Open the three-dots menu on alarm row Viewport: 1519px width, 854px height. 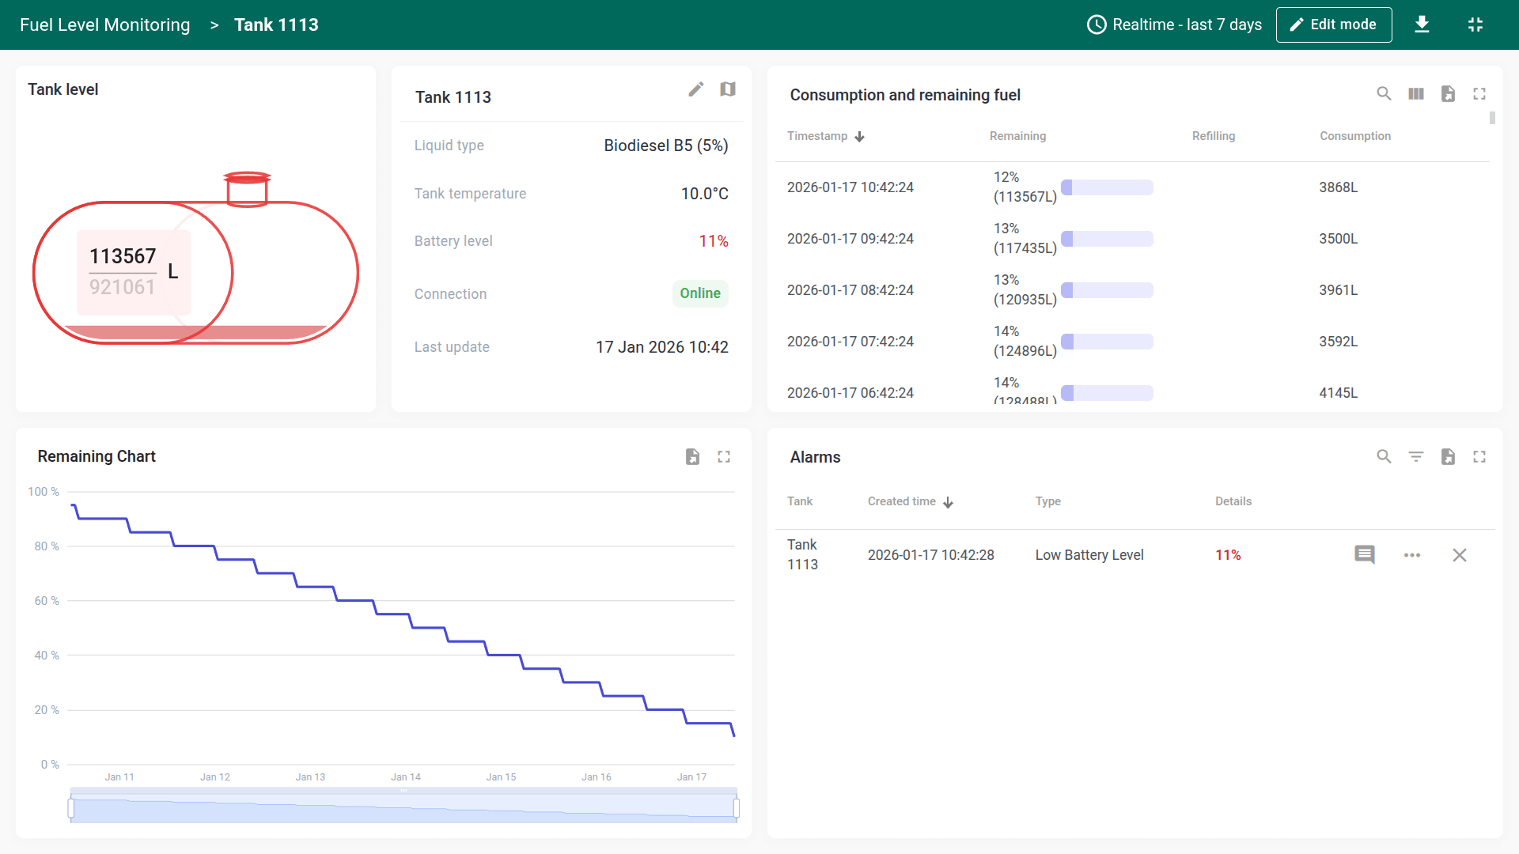click(1412, 555)
